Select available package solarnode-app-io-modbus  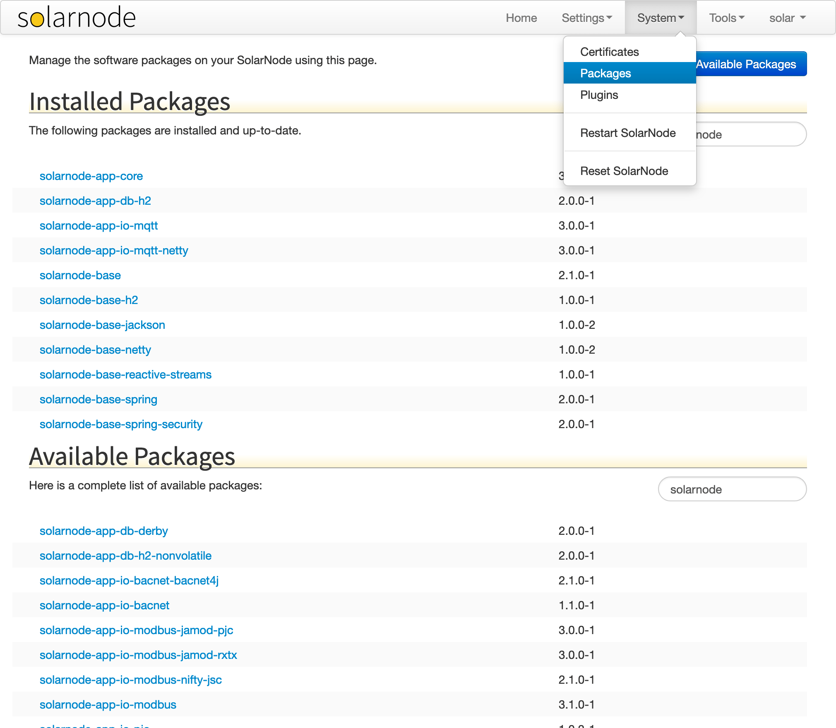108,705
